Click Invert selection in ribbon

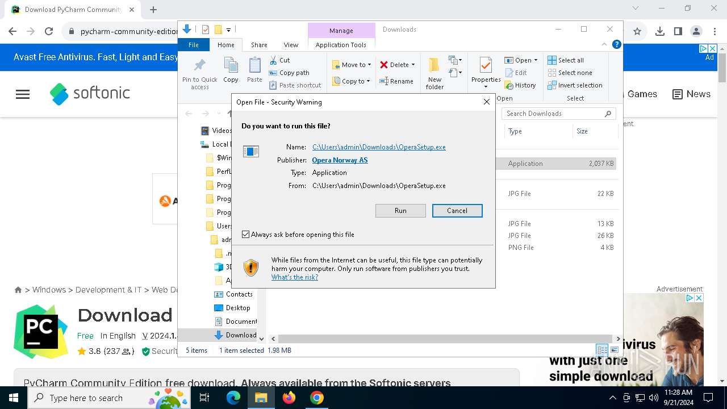(x=575, y=85)
